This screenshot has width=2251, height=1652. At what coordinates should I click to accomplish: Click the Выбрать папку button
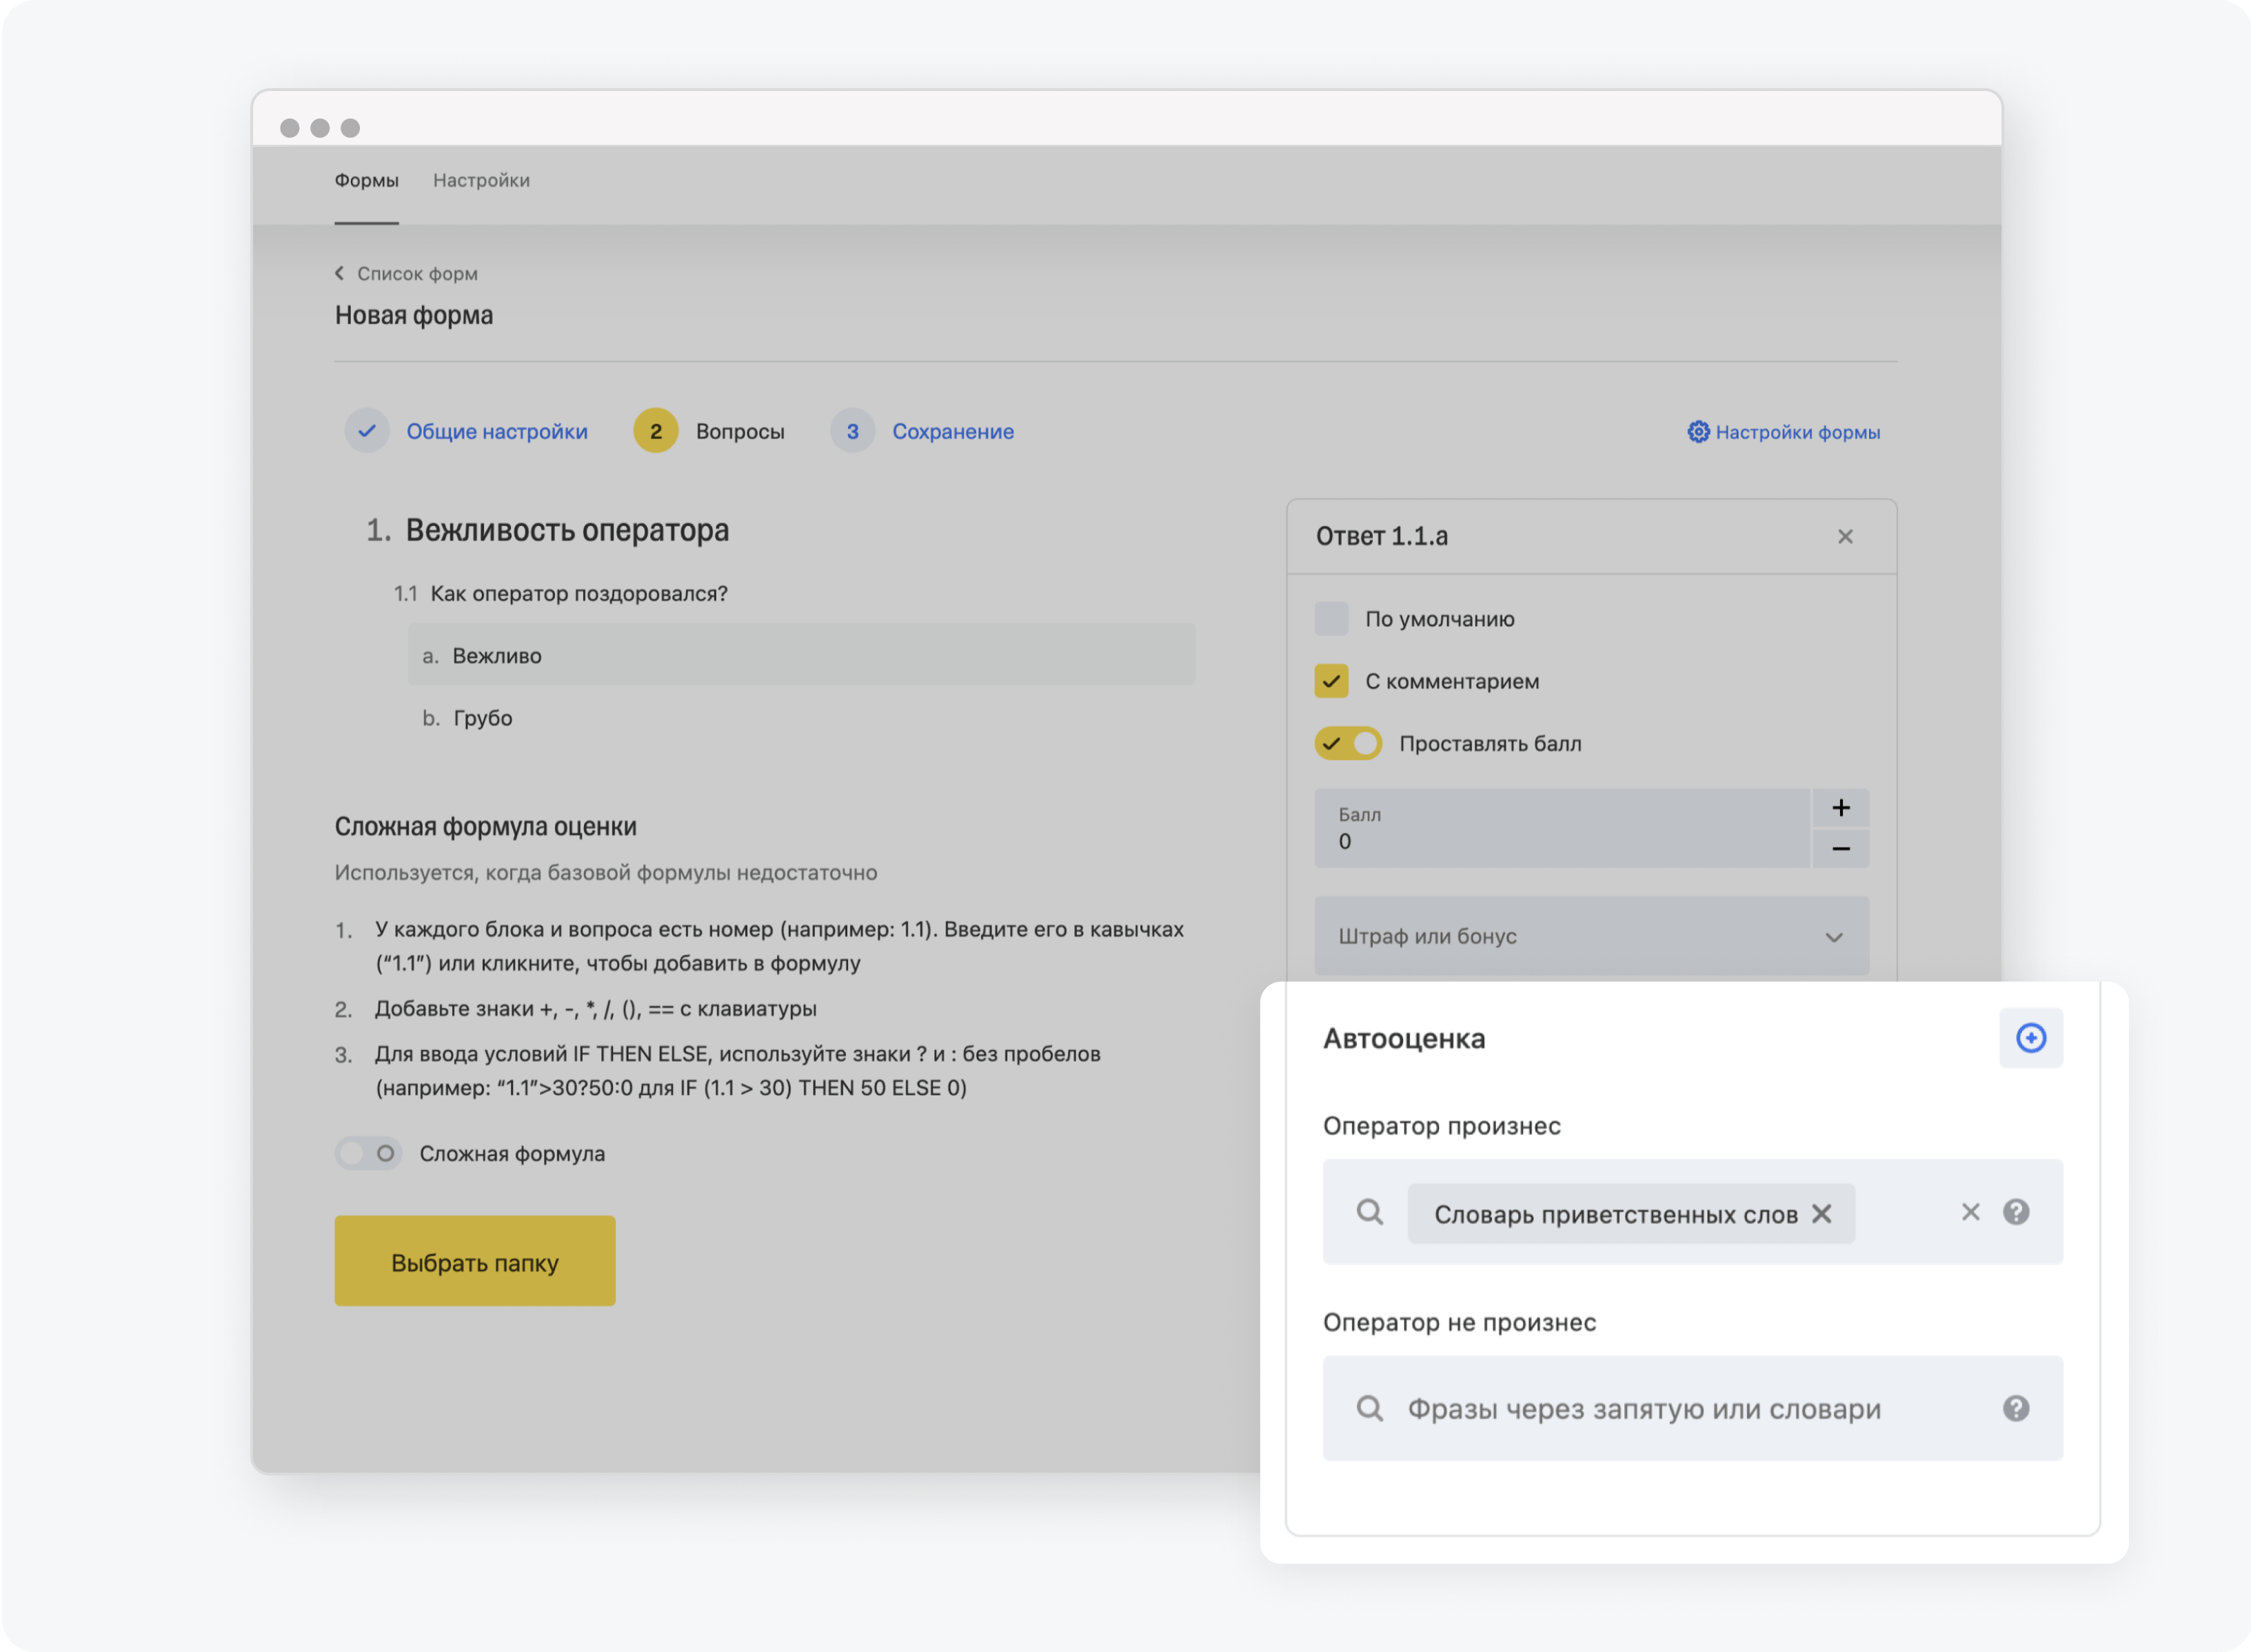[474, 1260]
